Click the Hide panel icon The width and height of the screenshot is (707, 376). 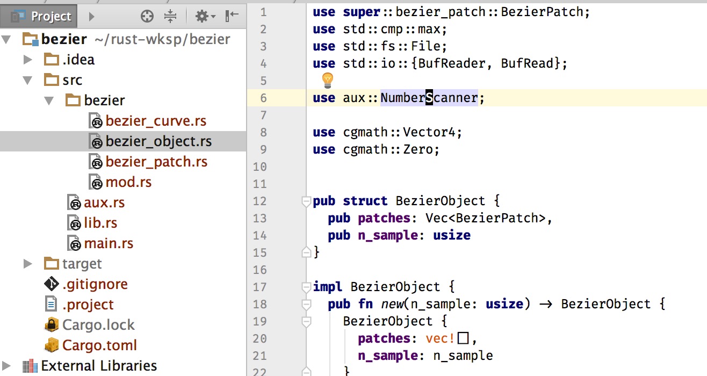tap(232, 17)
